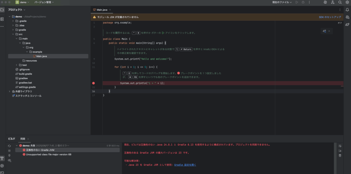
Task: Open the Structure tool window icon
Action: [x=2, y=19]
